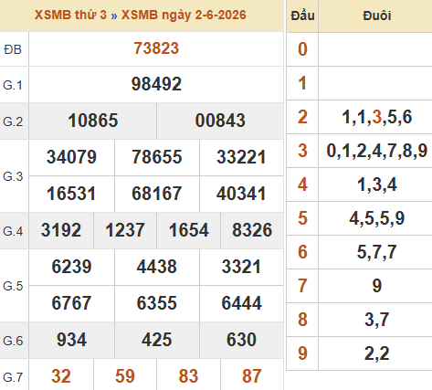
Task: Select G.3 number 34079
Action: (x=71, y=157)
